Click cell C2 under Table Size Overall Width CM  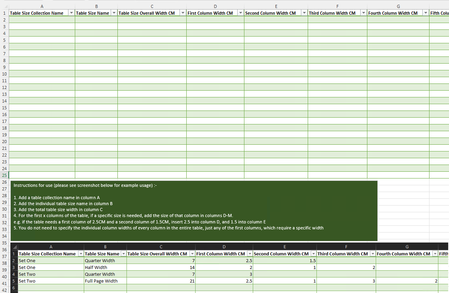point(152,20)
